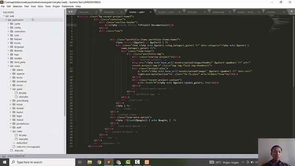The width and height of the screenshot is (295, 166).
Task: Select the download folder icon
Action: pyautogui.click(x=14, y=81)
